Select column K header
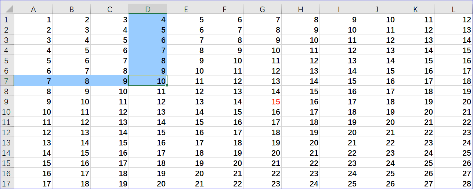The width and height of the screenshot is (473, 189). coord(415,10)
